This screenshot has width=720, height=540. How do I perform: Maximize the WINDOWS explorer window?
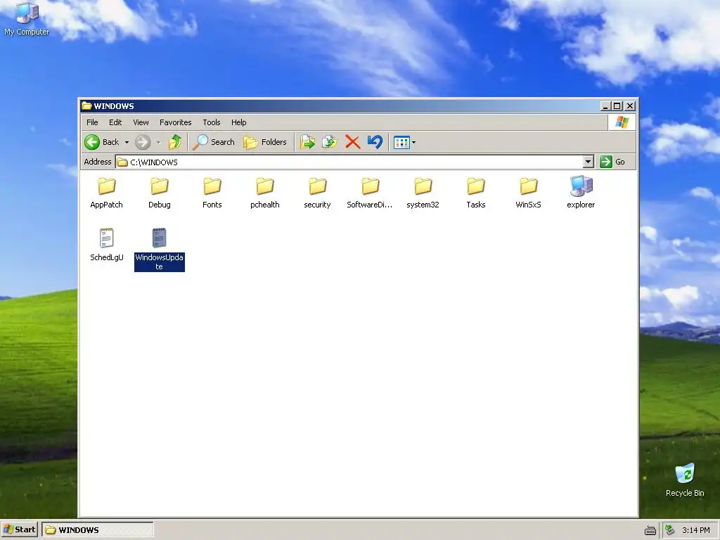coord(617,106)
